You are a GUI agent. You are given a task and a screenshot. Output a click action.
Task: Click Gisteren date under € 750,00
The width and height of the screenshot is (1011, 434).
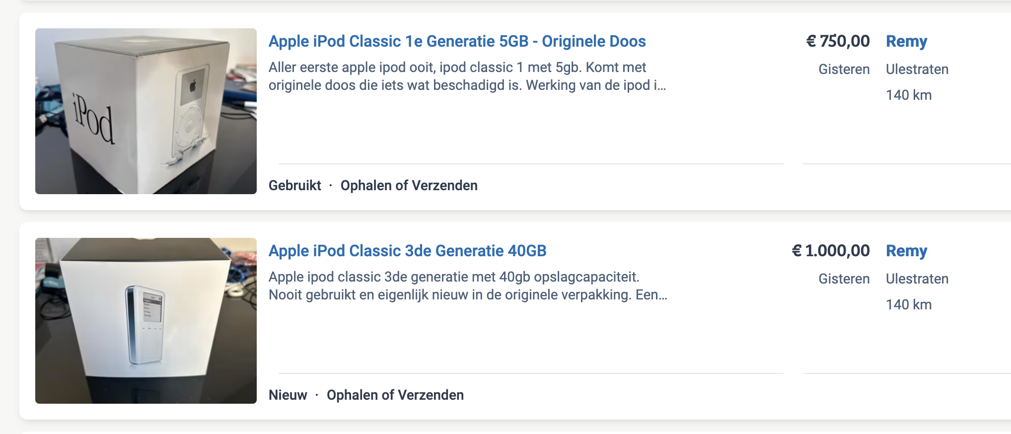[x=844, y=70]
